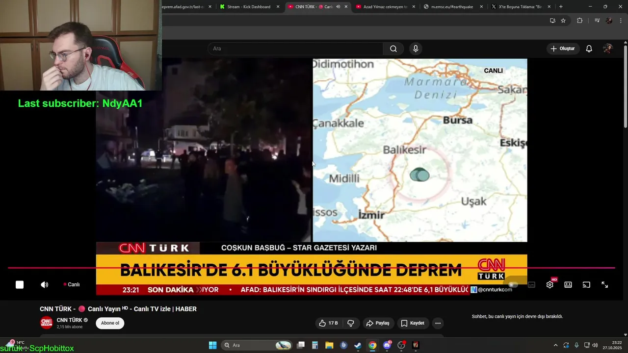This screenshot has height=353, width=628.
Task: Jump to live with the Canlı indicator
Action: tap(72, 285)
